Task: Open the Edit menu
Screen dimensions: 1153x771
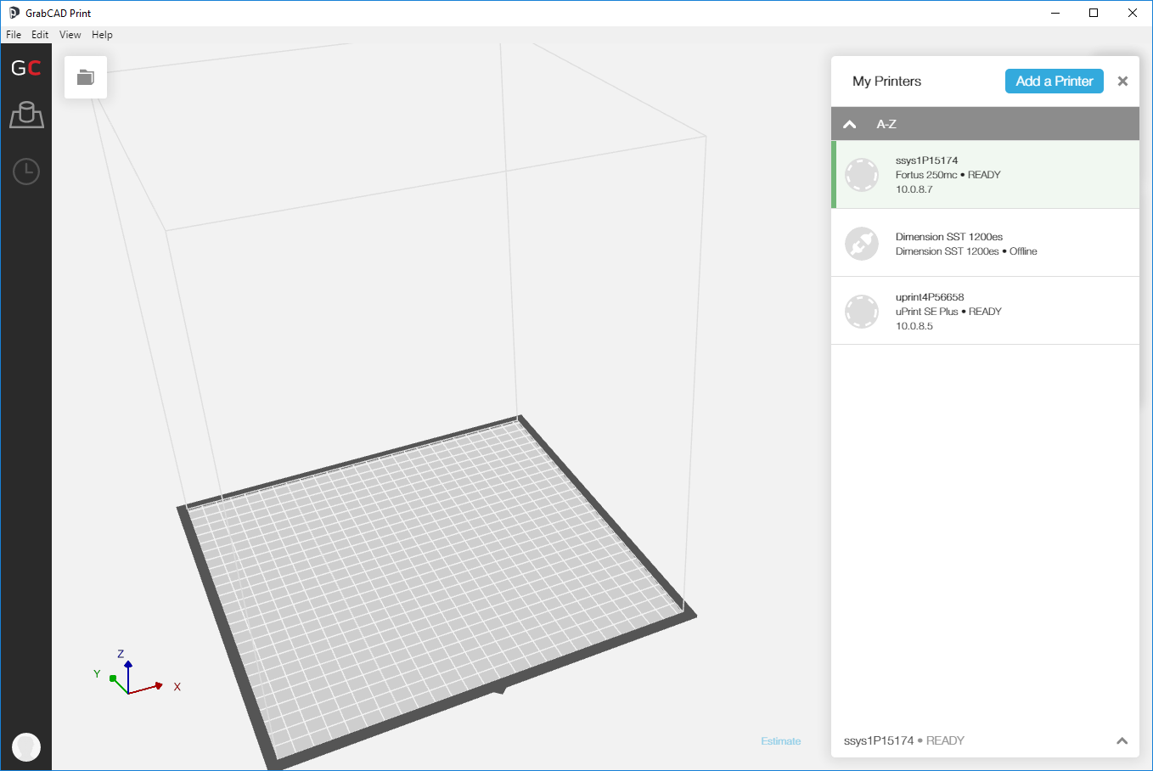Action: [x=40, y=35]
